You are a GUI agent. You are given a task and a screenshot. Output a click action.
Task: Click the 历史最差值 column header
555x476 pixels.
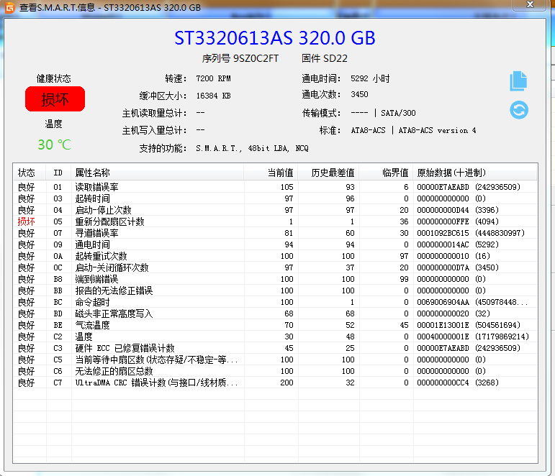point(333,173)
